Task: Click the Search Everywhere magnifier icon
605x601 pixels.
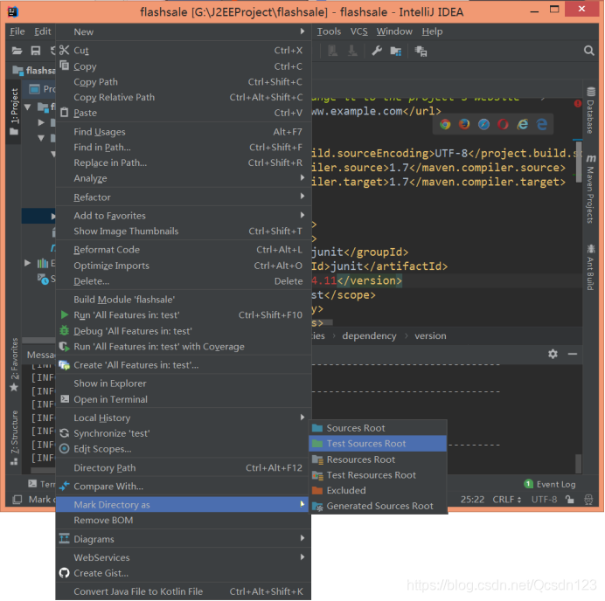Action: point(588,51)
